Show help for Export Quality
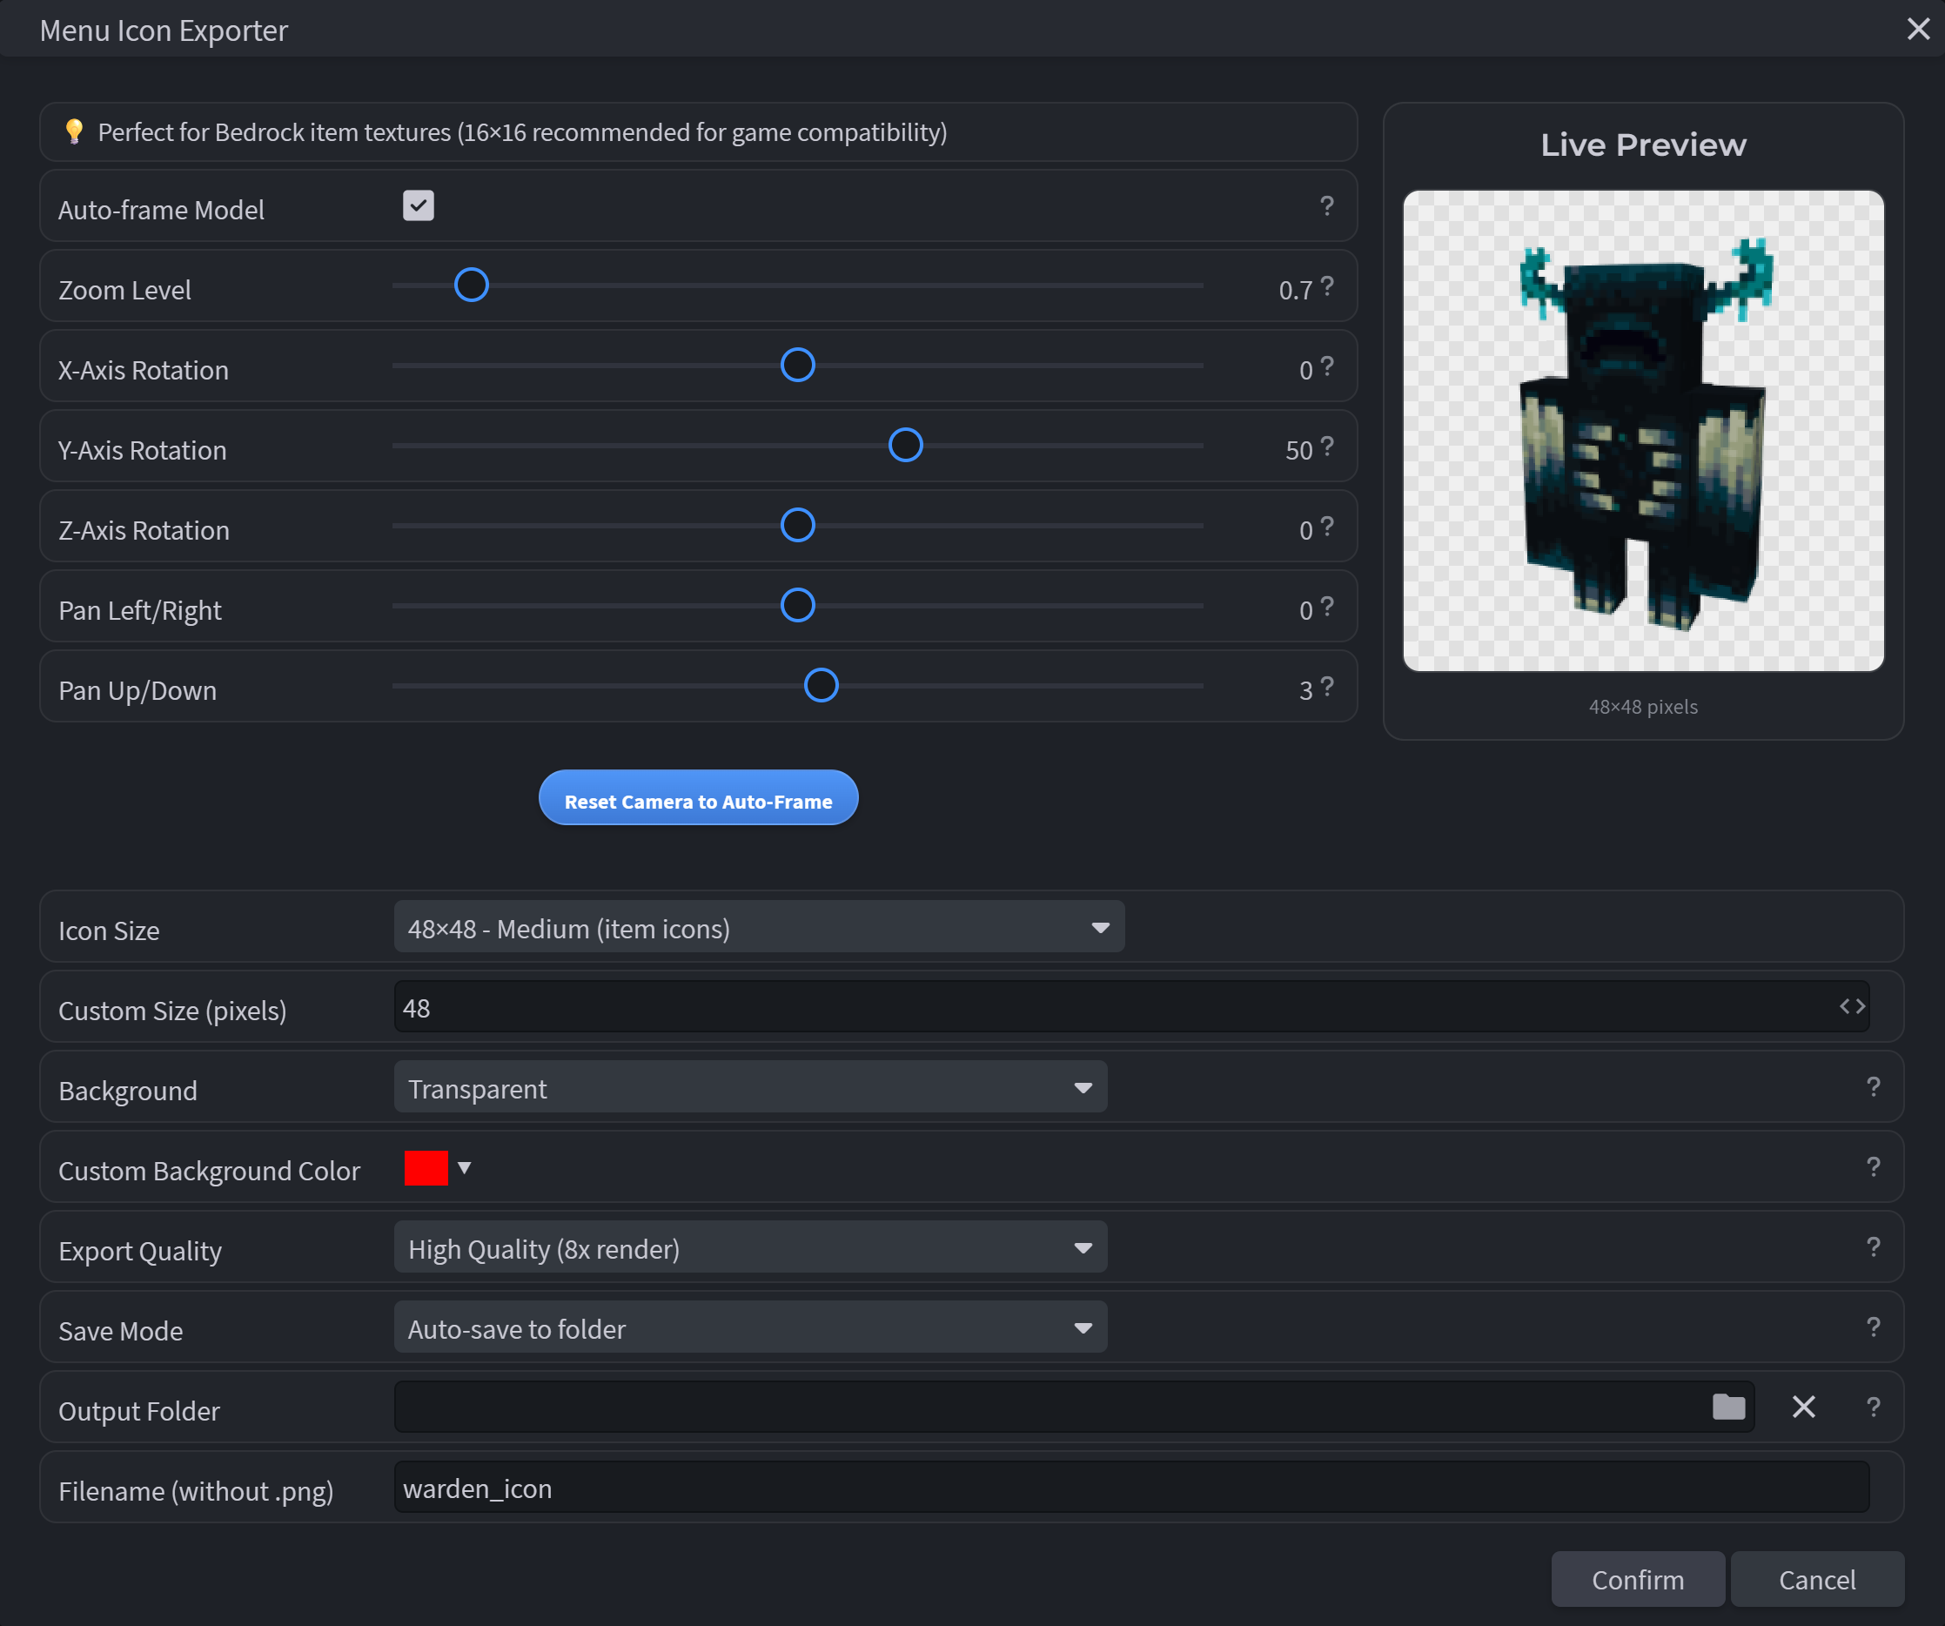 pos(1873,1247)
